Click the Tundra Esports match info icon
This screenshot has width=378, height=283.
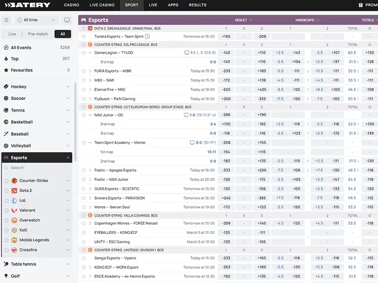147,37
